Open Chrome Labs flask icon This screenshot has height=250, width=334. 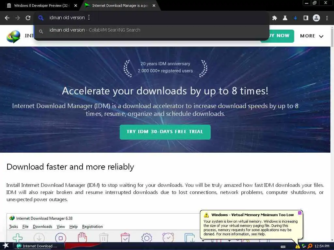click(285, 18)
